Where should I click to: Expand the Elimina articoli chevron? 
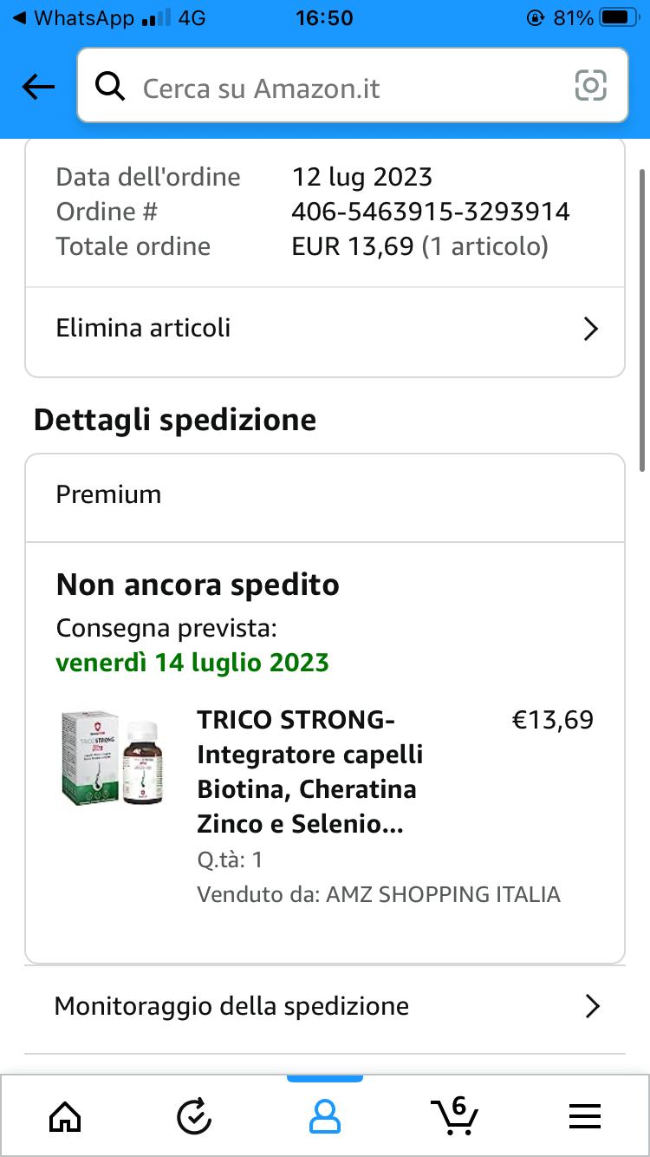pyautogui.click(x=591, y=329)
